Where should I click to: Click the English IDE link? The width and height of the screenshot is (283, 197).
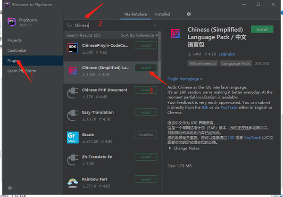tap(205, 107)
